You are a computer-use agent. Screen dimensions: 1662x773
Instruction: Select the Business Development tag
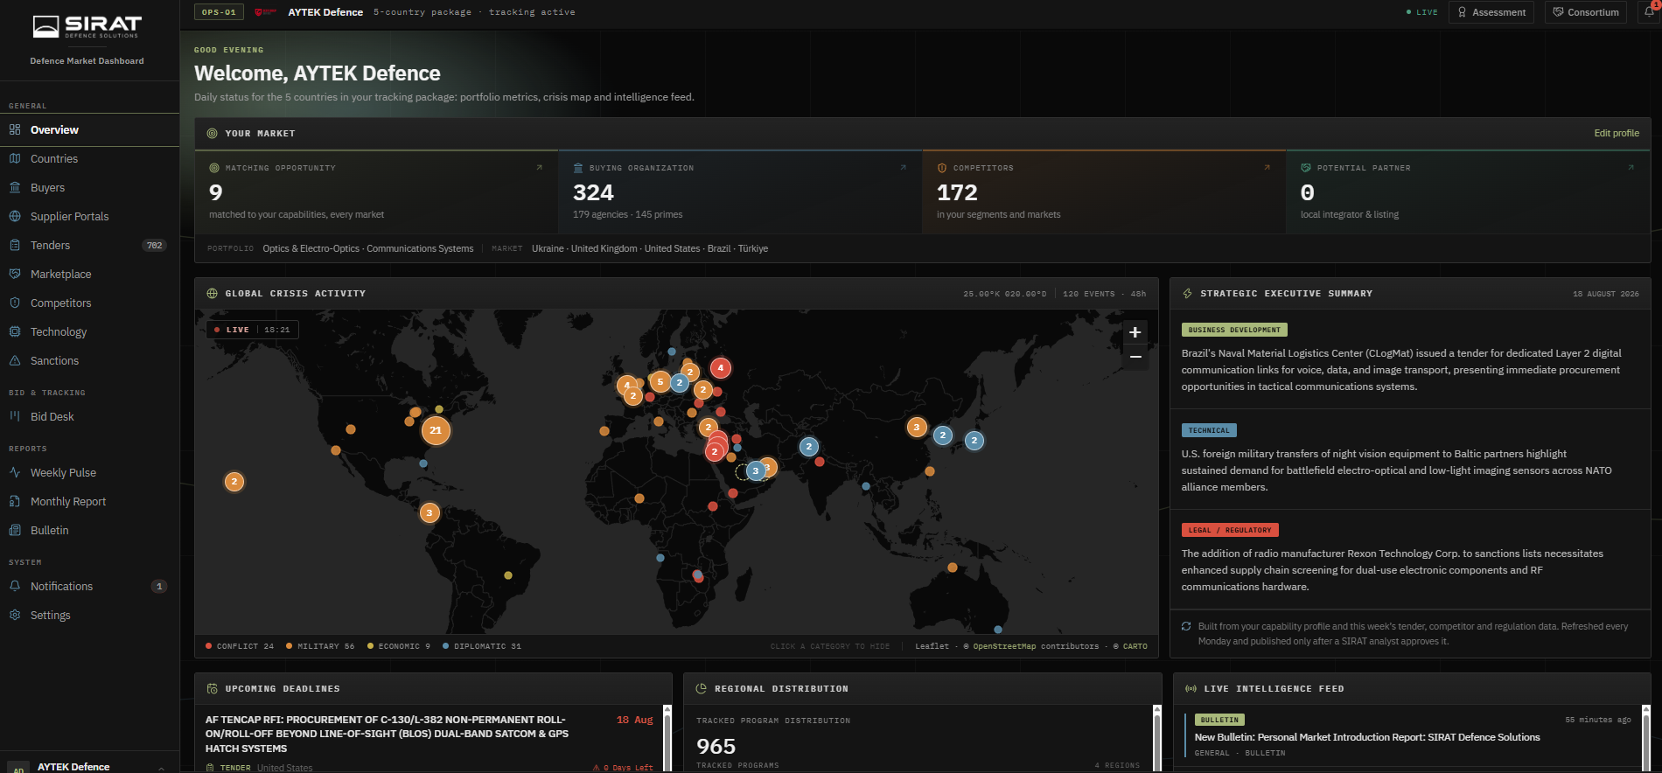tap(1234, 330)
